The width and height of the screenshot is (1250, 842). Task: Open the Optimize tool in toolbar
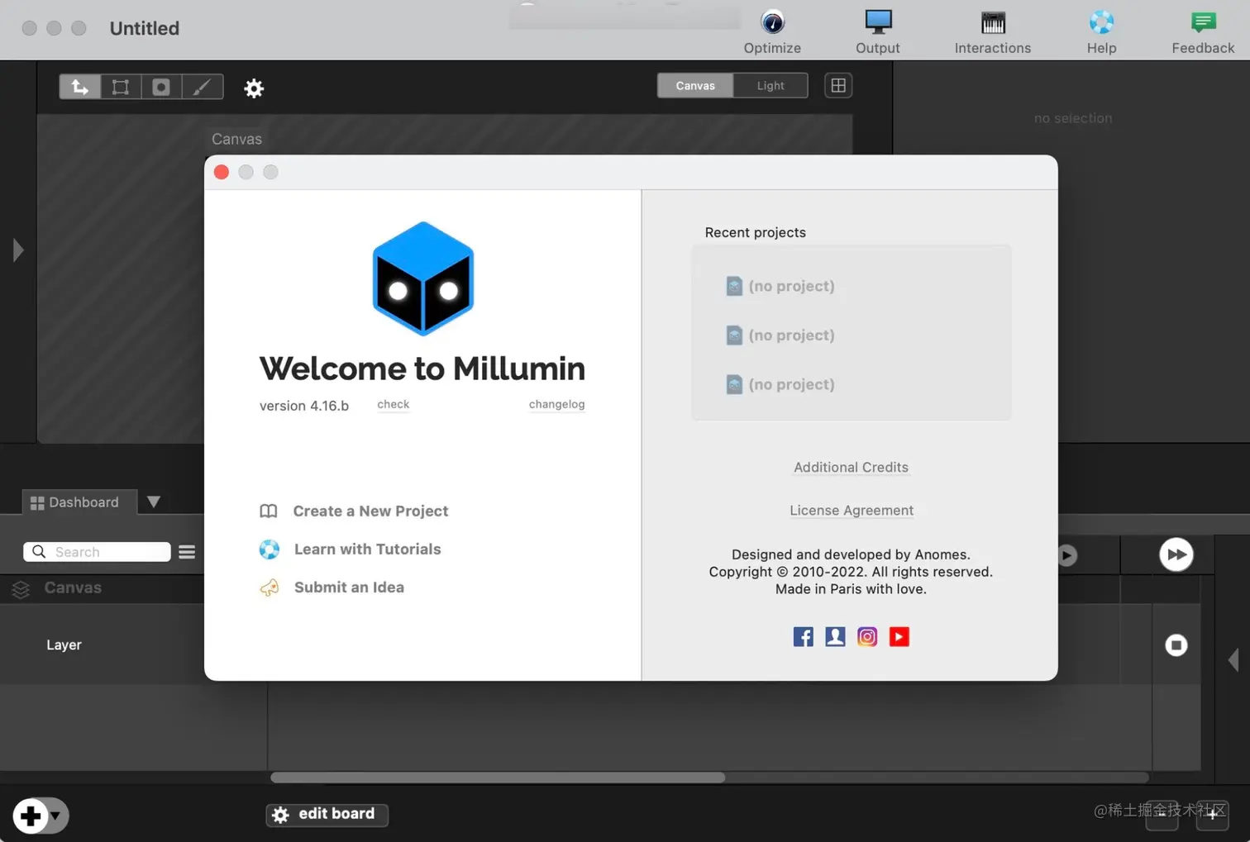click(771, 31)
